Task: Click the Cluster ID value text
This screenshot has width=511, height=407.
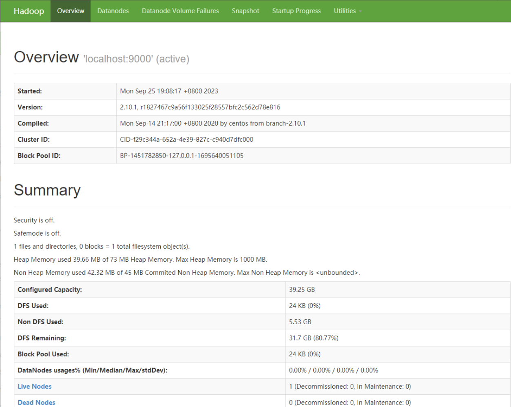Action: [186, 140]
